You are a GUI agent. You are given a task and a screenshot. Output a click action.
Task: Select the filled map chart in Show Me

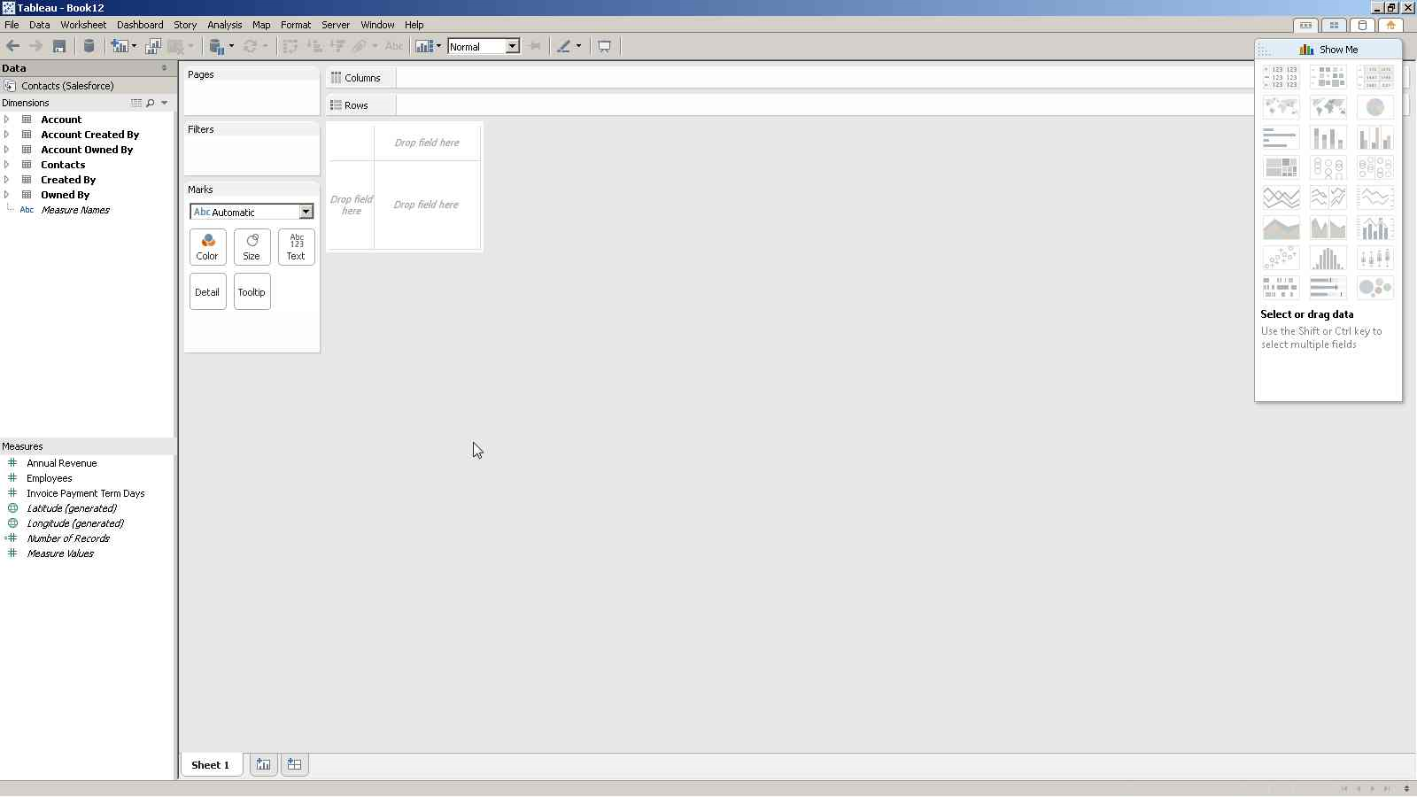pos(1328,107)
